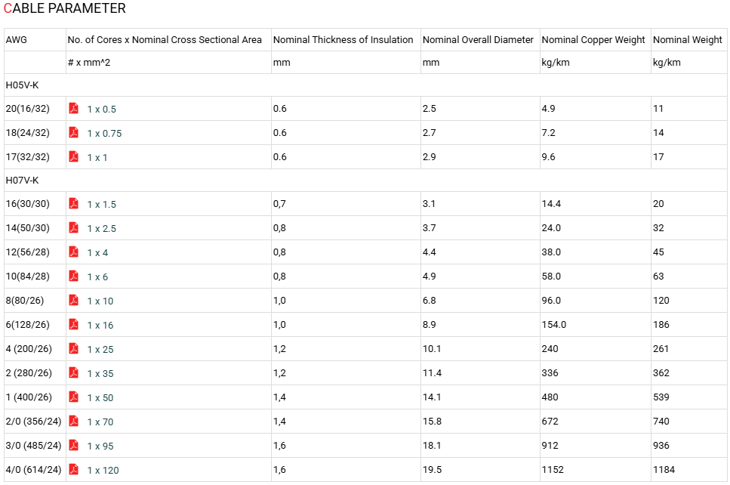Viewport: 730px width, 485px height.
Task: Follow the 1 x 6 cable link
Action: [x=97, y=276]
